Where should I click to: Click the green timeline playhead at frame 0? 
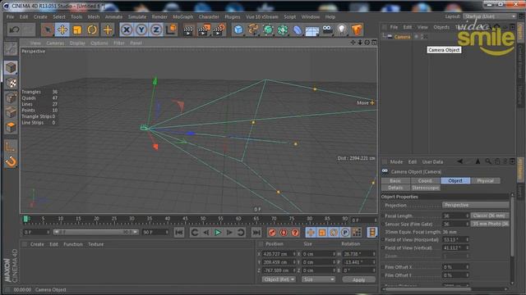click(x=25, y=219)
